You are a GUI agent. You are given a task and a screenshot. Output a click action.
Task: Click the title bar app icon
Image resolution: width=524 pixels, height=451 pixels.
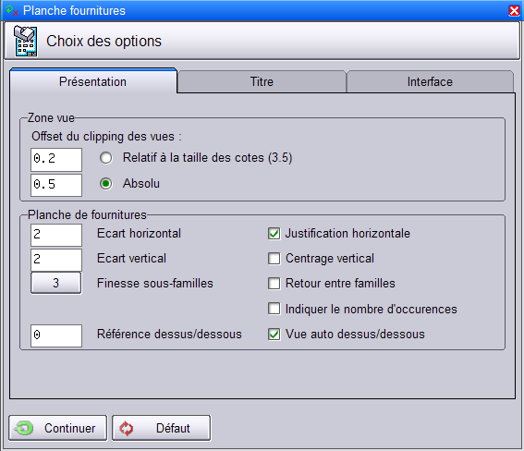coord(12,11)
